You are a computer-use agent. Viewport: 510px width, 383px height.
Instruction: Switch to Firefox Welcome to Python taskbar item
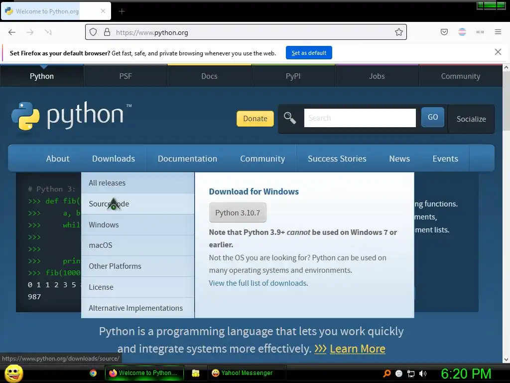144,373
